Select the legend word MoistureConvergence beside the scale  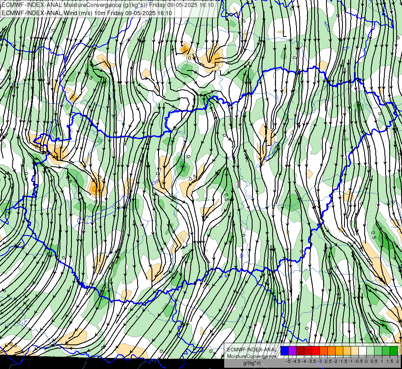point(252,356)
